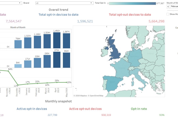
Task: Click the active opt-in value 227,799
Action: (52, 115)
